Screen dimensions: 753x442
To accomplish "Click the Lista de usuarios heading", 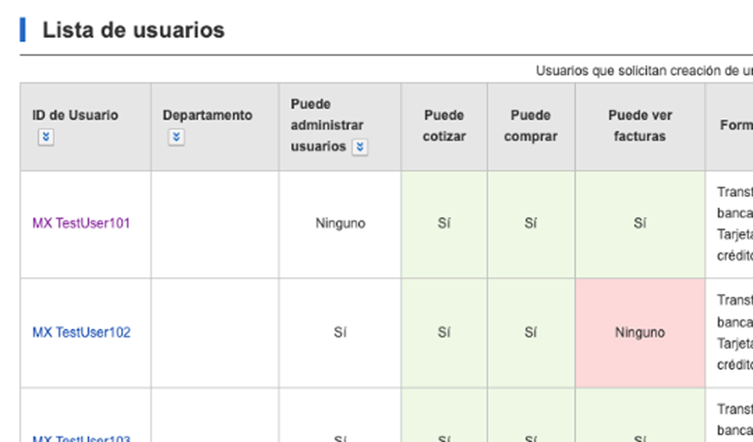I will click(133, 30).
